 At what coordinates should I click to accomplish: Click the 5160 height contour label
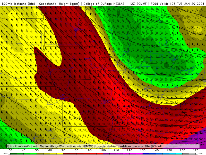[152, 47]
